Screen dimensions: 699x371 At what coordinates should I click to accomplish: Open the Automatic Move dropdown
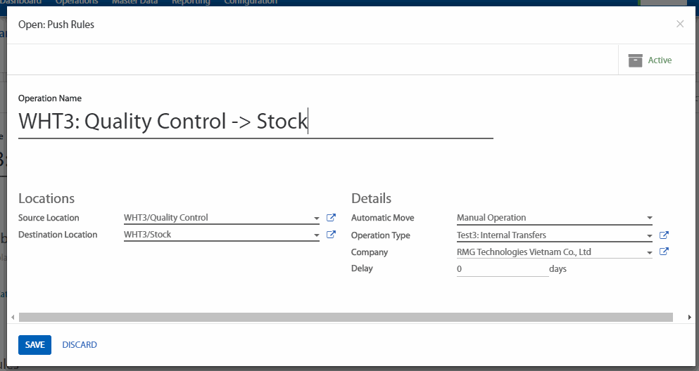coord(649,218)
